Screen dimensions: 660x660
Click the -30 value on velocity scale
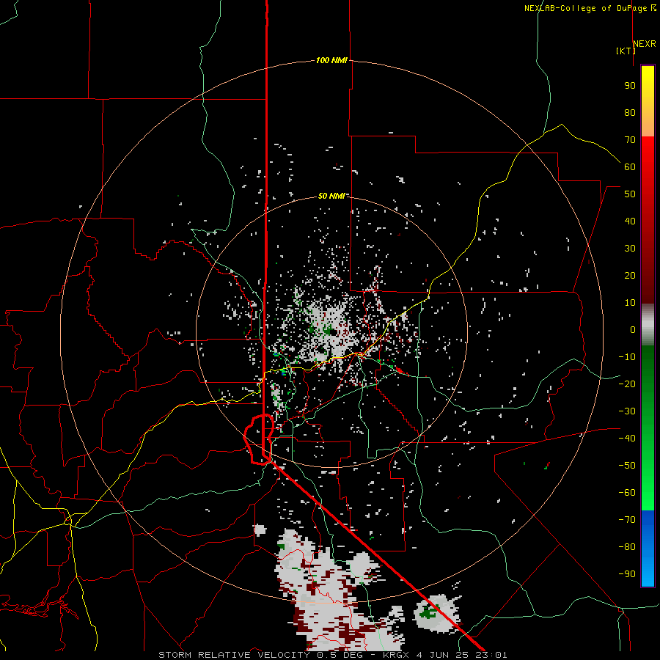tap(627, 411)
